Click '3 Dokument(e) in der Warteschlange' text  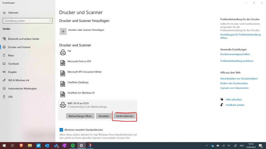(87, 107)
